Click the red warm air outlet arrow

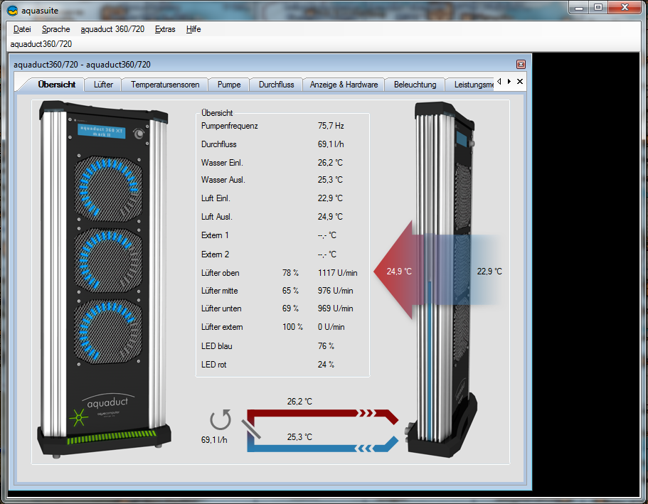(399, 270)
